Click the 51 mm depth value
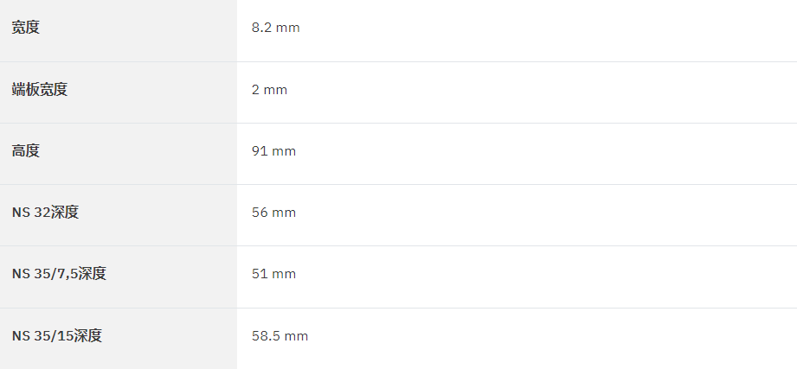This screenshot has height=369, width=797. click(x=273, y=274)
